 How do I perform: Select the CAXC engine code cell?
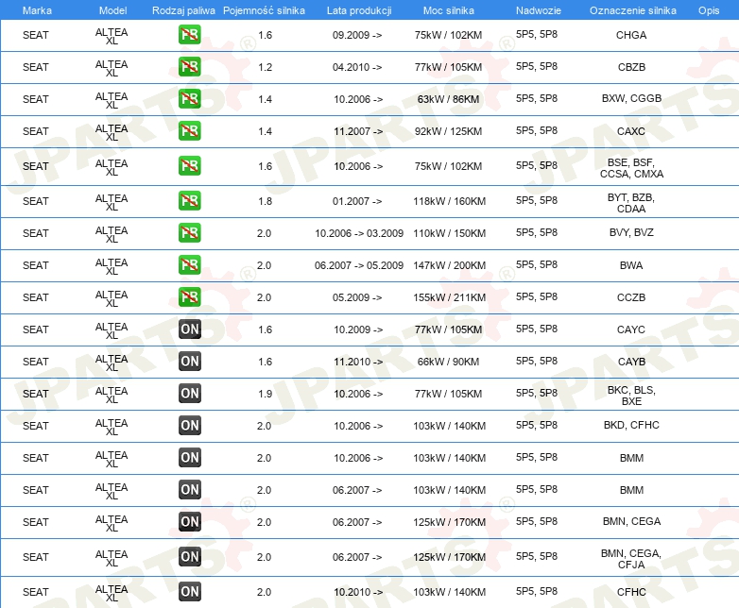(631, 131)
